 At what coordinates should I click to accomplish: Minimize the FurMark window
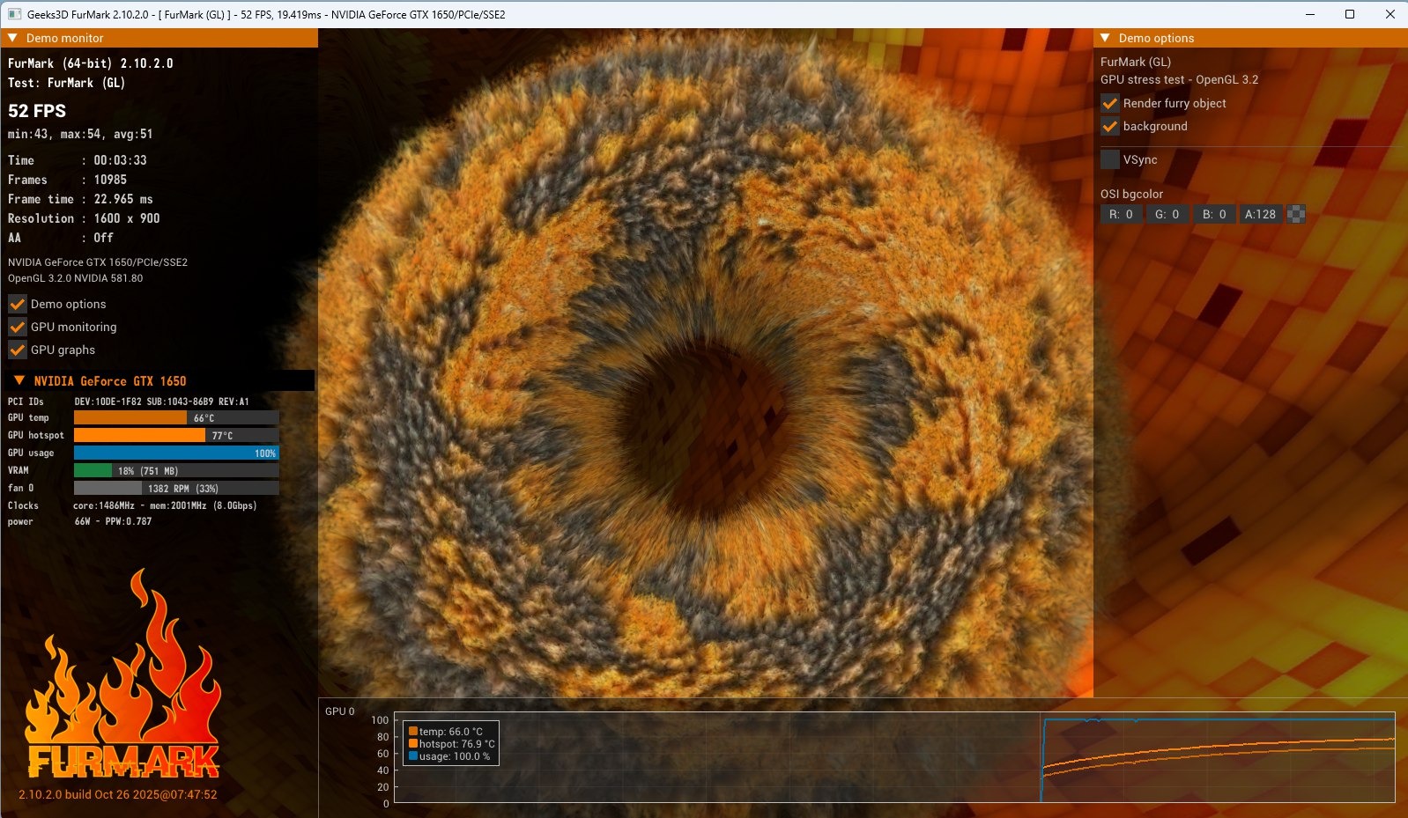click(x=1310, y=14)
